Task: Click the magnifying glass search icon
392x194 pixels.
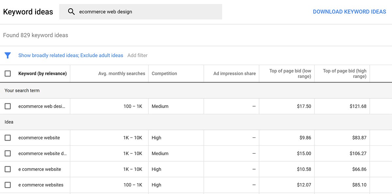Action: (x=71, y=12)
